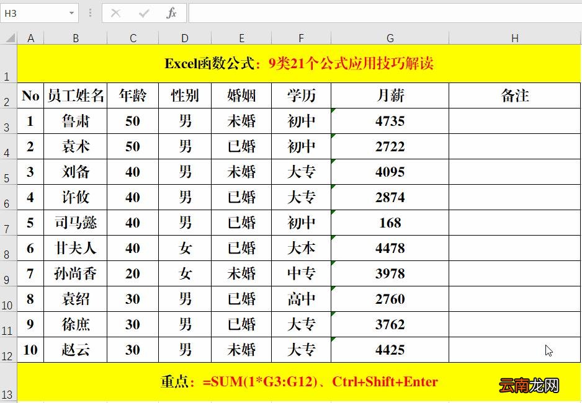
Task: Click the No cell '10'
Action: [31, 350]
